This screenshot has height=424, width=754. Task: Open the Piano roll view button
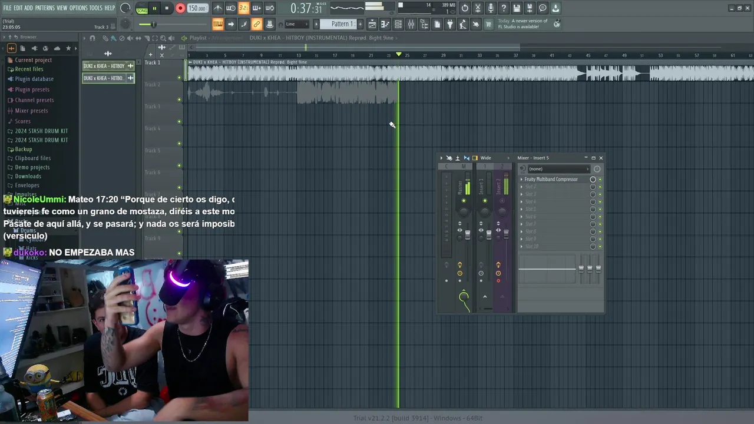point(385,24)
